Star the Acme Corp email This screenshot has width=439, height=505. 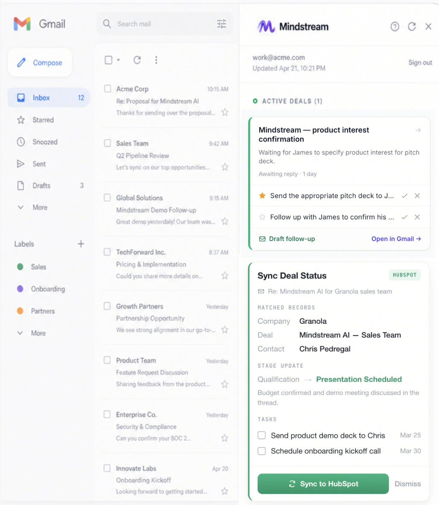[x=225, y=113]
